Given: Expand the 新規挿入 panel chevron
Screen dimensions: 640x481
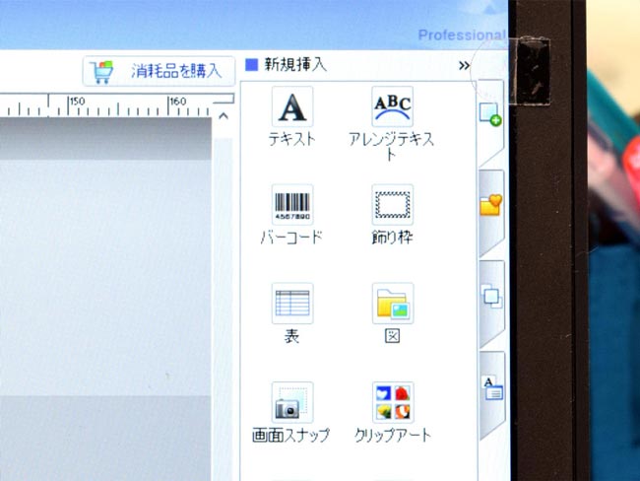Looking at the screenshot, I should 464,65.
